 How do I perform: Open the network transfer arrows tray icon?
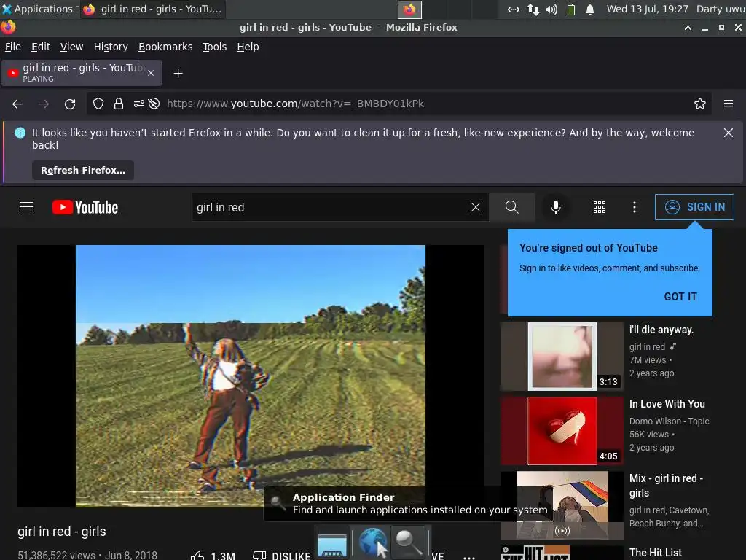(x=533, y=9)
